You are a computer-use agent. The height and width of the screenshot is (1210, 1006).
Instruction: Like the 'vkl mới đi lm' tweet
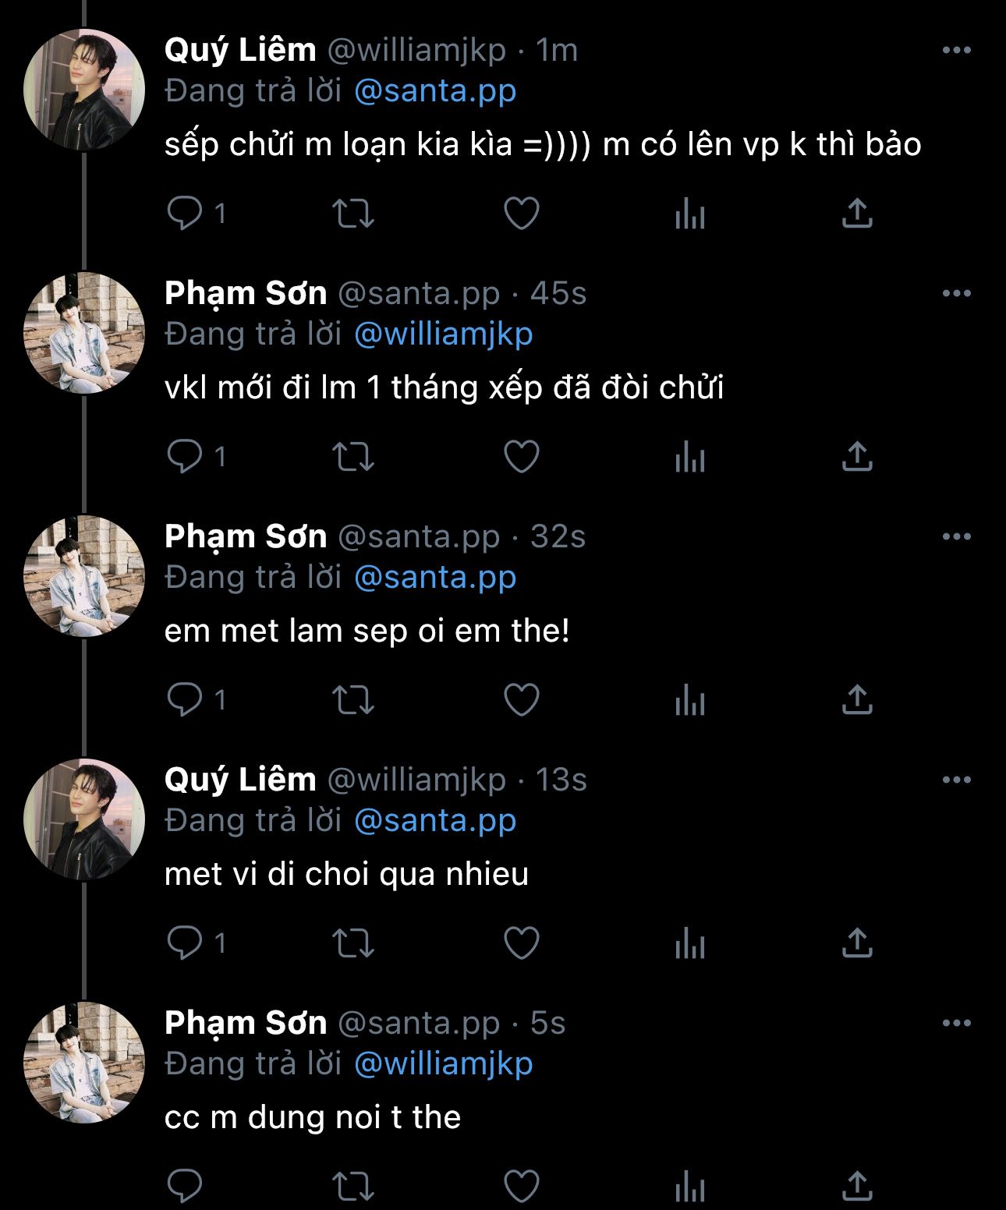tap(521, 456)
